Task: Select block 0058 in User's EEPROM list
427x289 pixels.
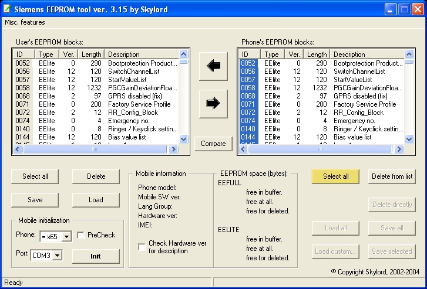Action: (96, 88)
